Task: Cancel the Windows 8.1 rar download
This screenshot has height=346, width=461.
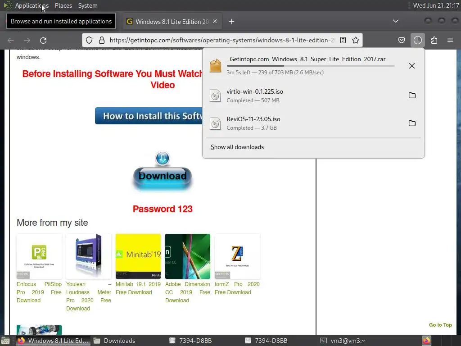Action: (412, 66)
